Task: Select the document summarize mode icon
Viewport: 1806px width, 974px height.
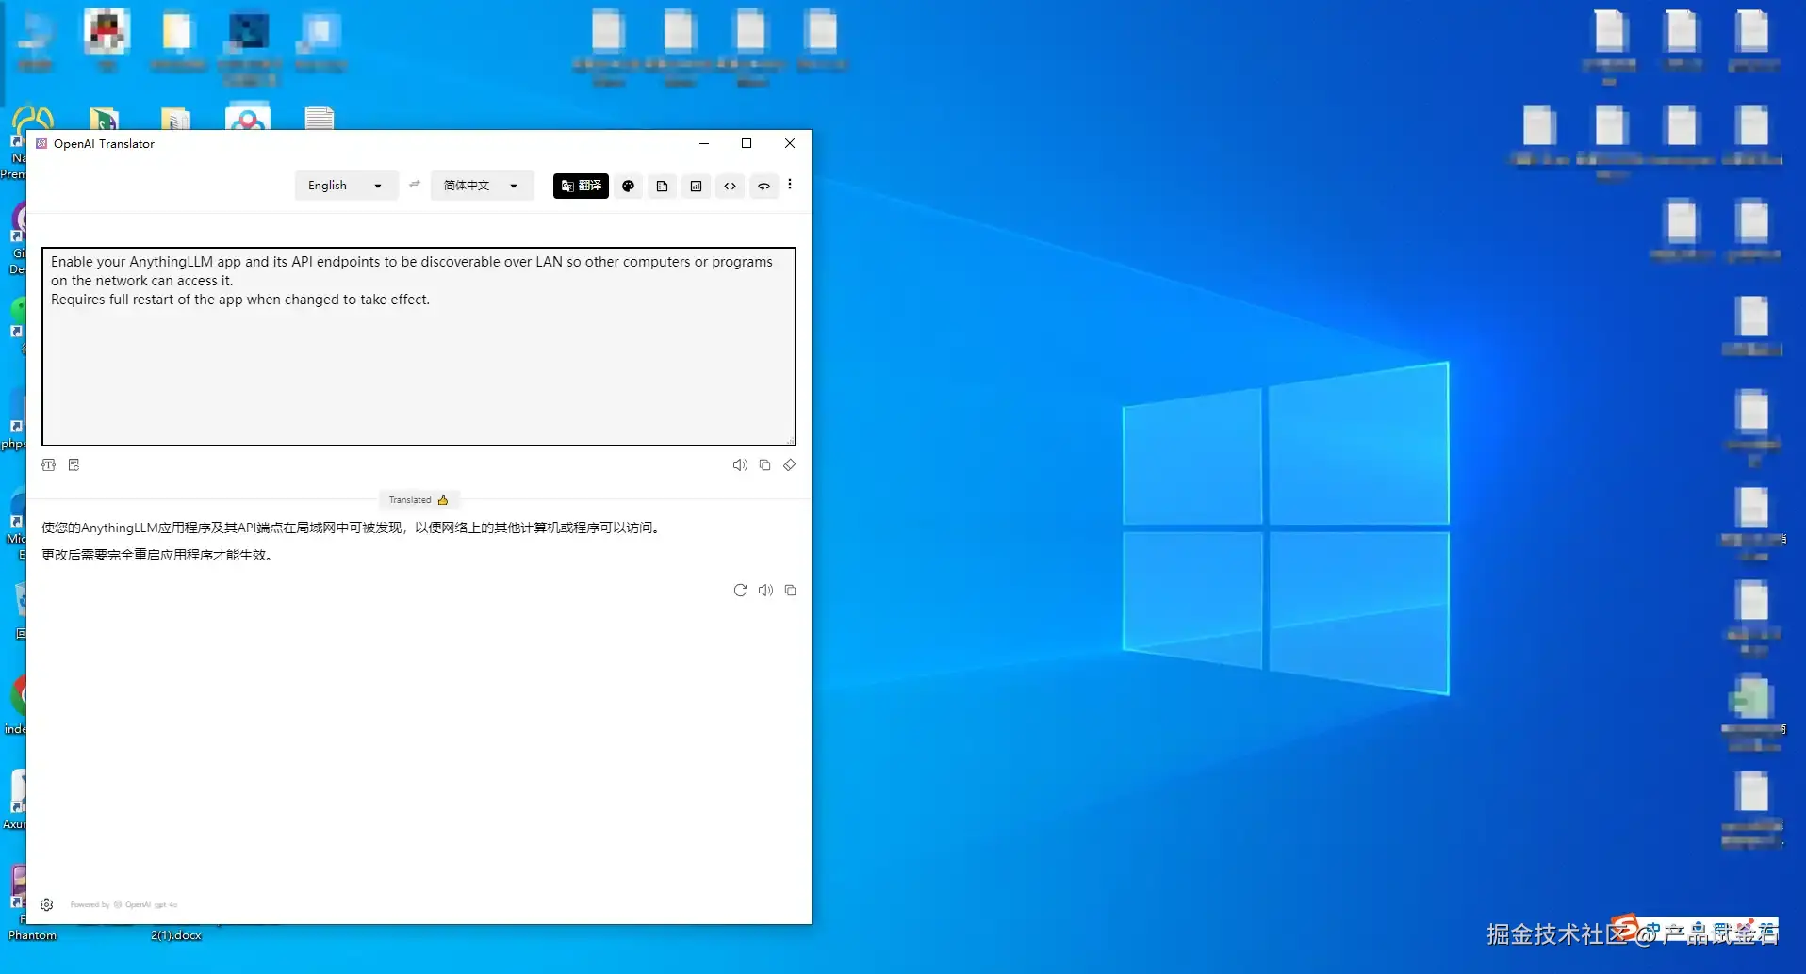Action: click(x=663, y=186)
